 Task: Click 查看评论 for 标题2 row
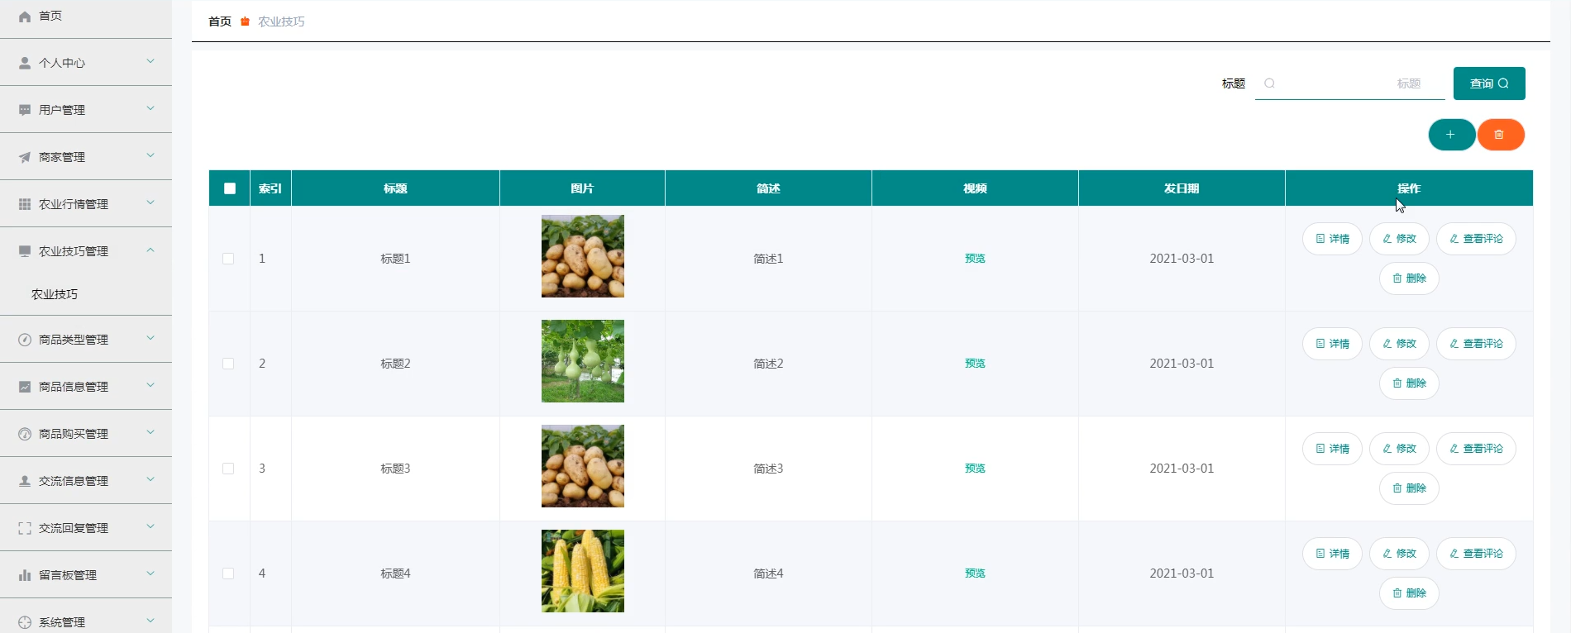click(x=1476, y=344)
